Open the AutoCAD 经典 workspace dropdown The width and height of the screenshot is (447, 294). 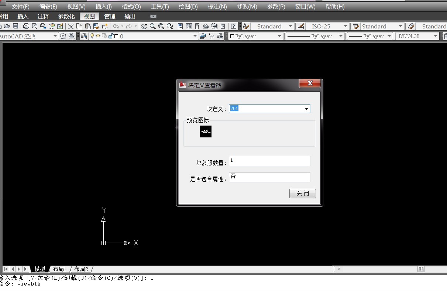coord(55,36)
